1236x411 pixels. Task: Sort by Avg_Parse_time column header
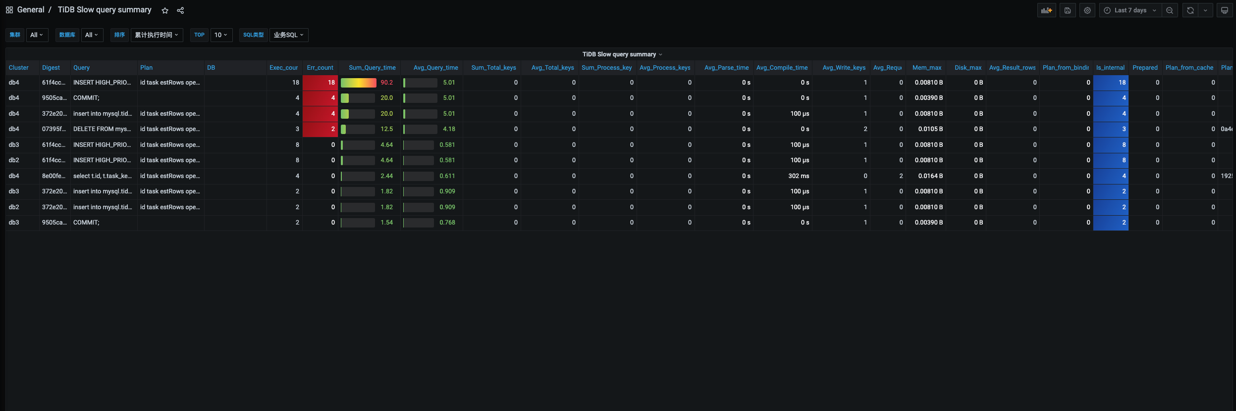pyautogui.click(x=726, y=68)
